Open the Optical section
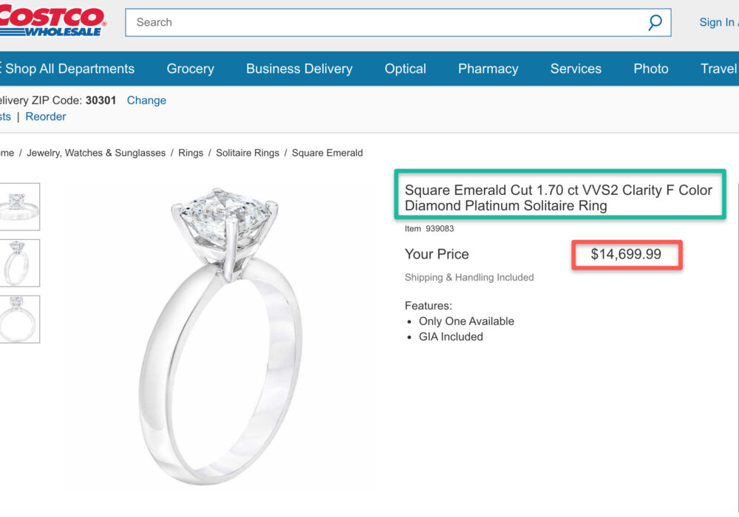Screen dimensions: 739x517 [405, 69]
